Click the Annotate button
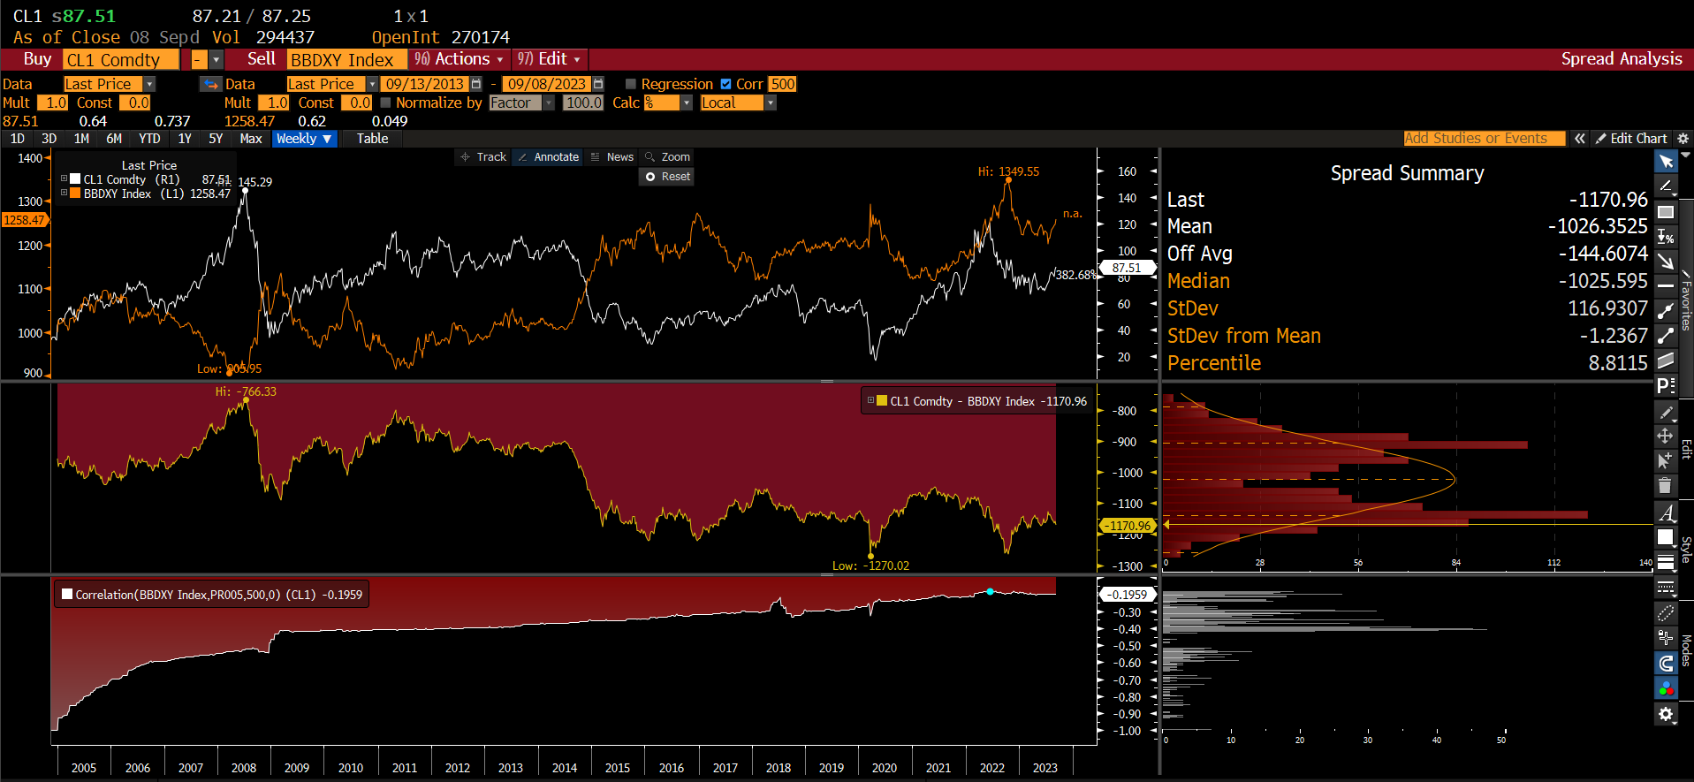Image resolution: width=1694 pixels, height=782 pixels. pyautogui.click(x=548, y=156)
